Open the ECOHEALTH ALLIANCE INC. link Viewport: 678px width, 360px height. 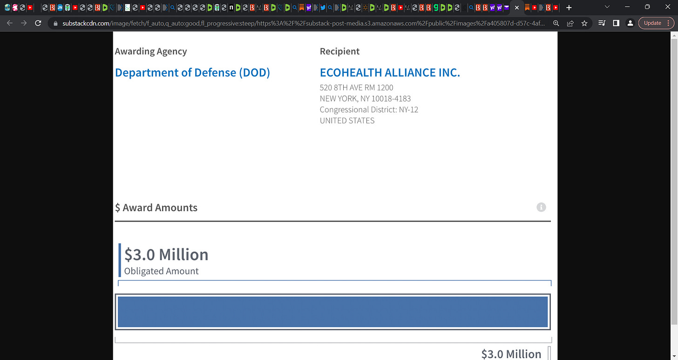pyautogui.click(x=390, y=73)
